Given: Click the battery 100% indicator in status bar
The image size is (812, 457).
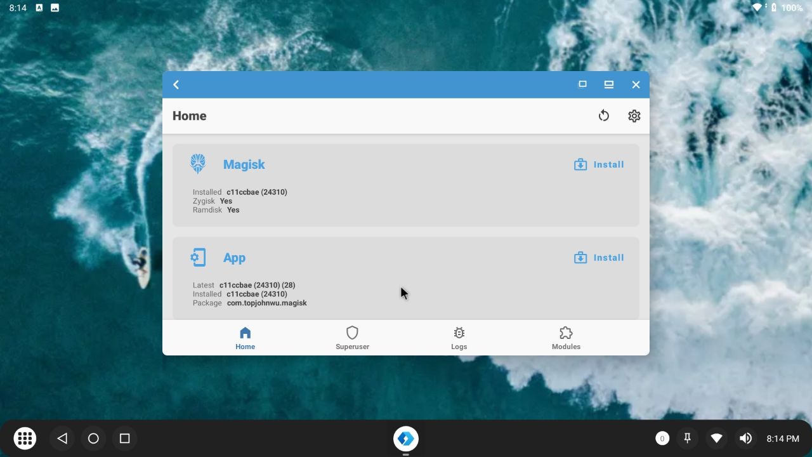Looking at the screenshot, I should click(787, 8).
